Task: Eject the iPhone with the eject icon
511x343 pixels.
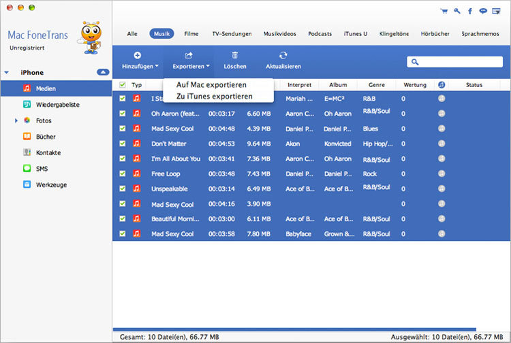Action: pos(103,72)
